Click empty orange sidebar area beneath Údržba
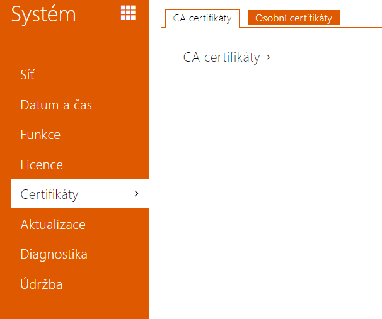 coord(74,305)
